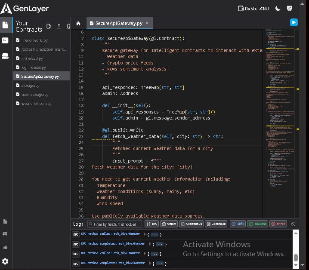Toggle the Consensus log filter
The image size is (309, 270).
coord(191,224)
